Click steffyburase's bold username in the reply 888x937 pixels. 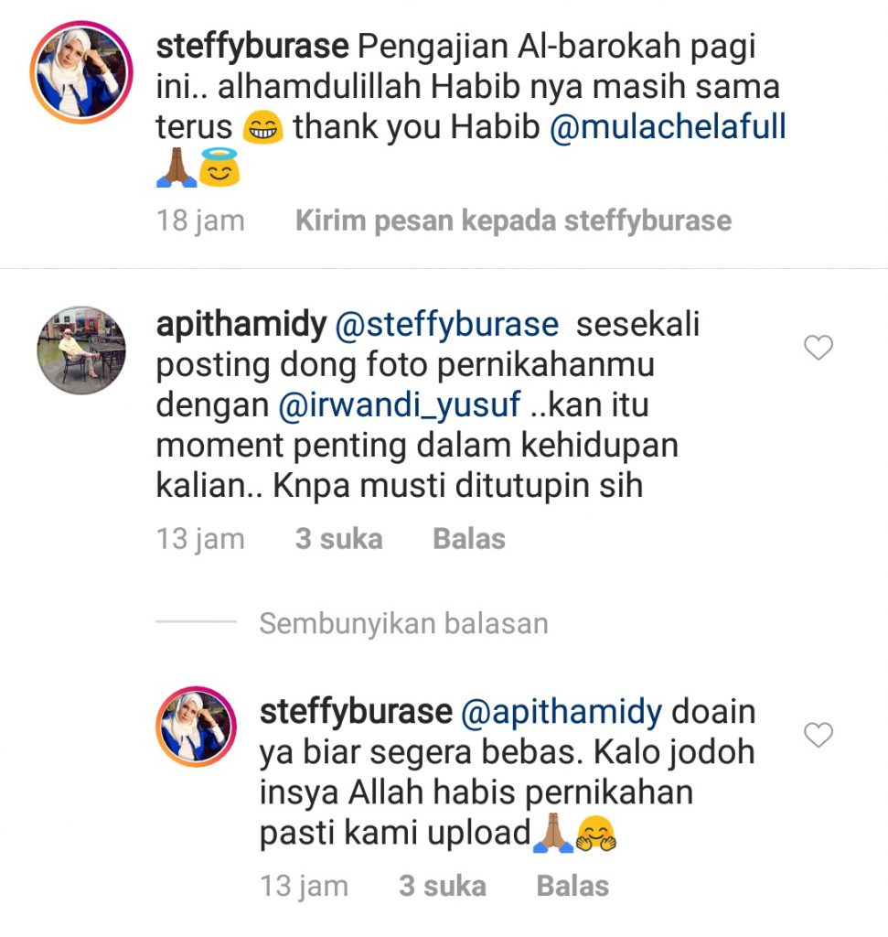[356, 712]
